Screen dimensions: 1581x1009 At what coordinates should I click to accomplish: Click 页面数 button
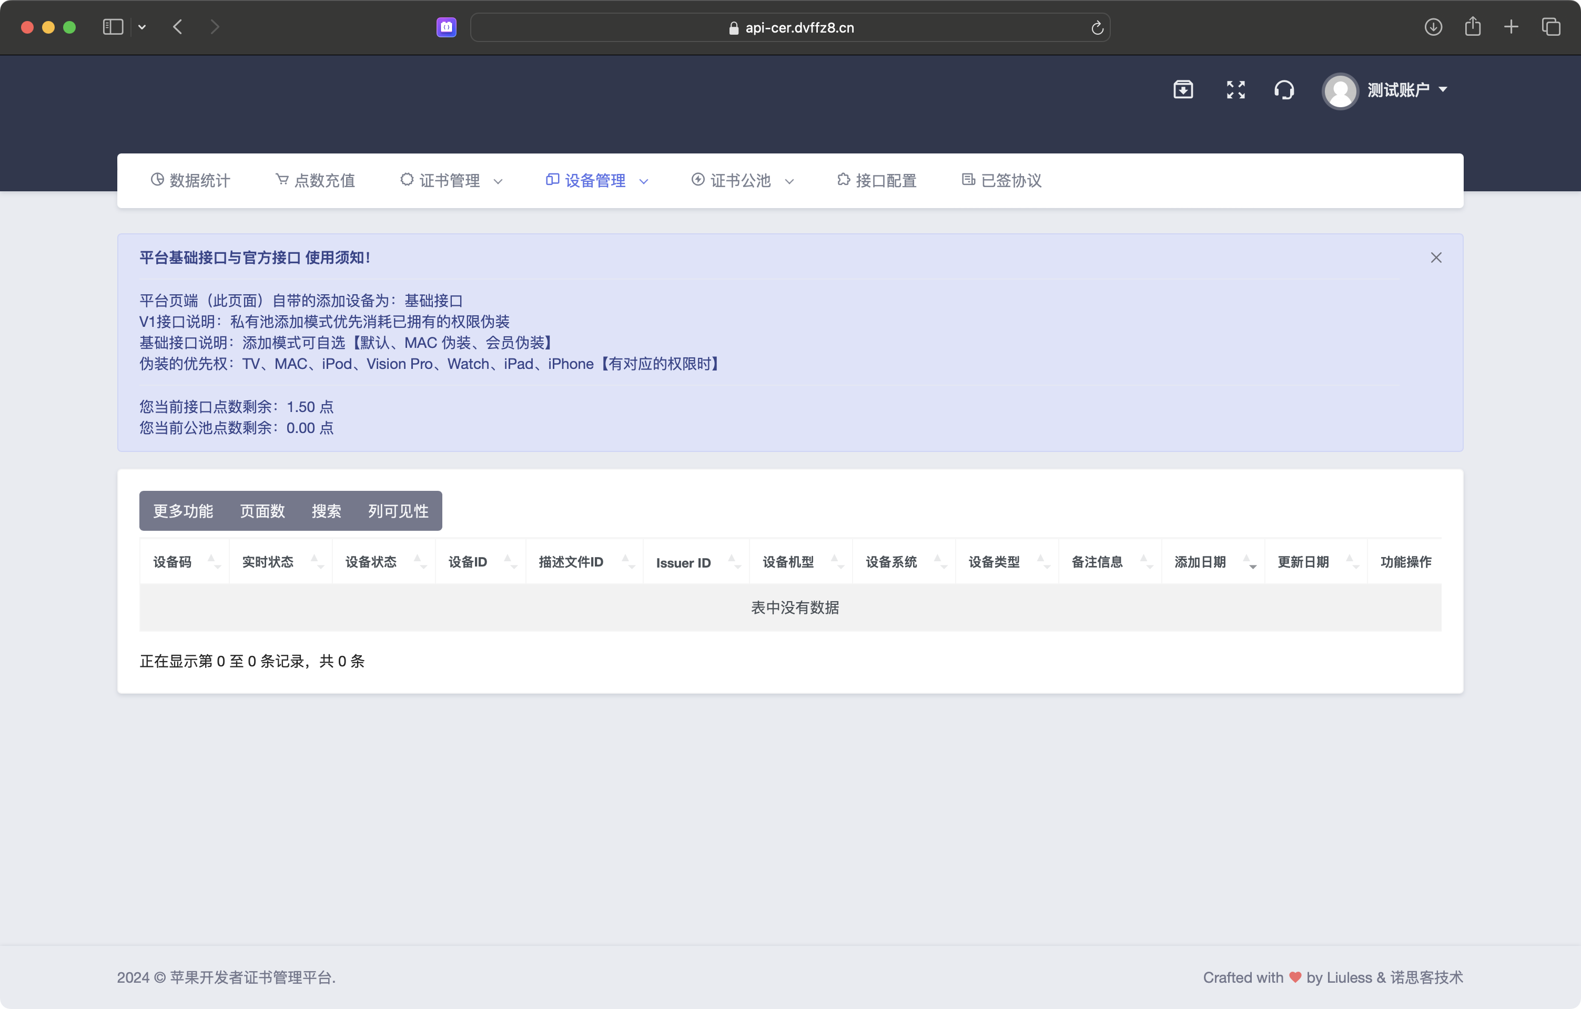[x=262, y=511]
